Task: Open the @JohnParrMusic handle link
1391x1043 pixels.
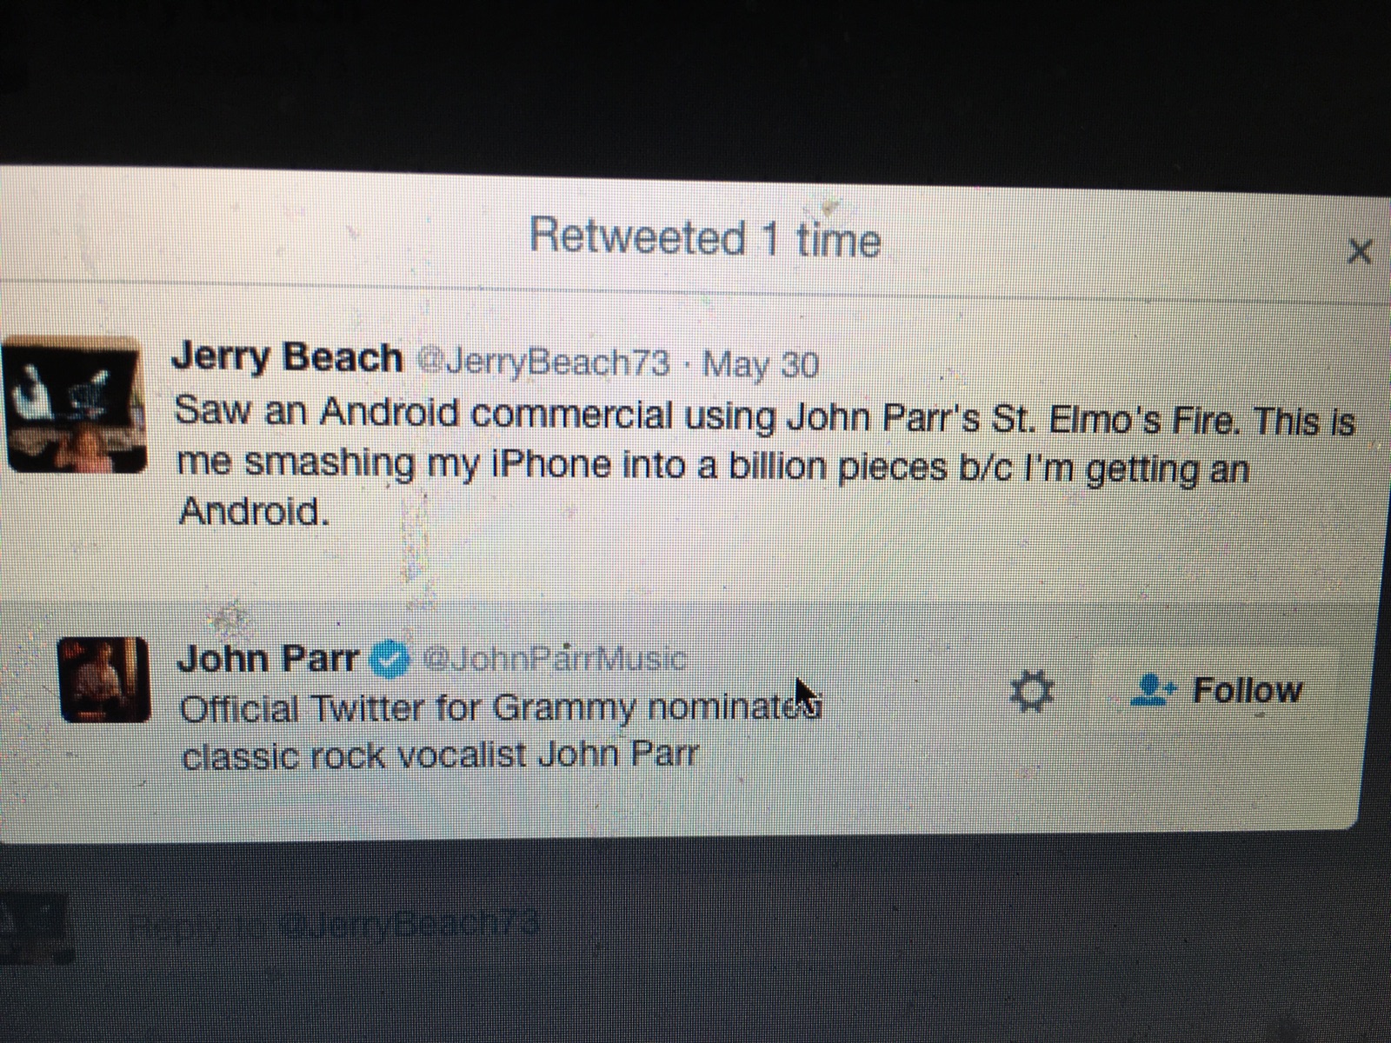Action: pyautogui.click(x=554, y=660)
